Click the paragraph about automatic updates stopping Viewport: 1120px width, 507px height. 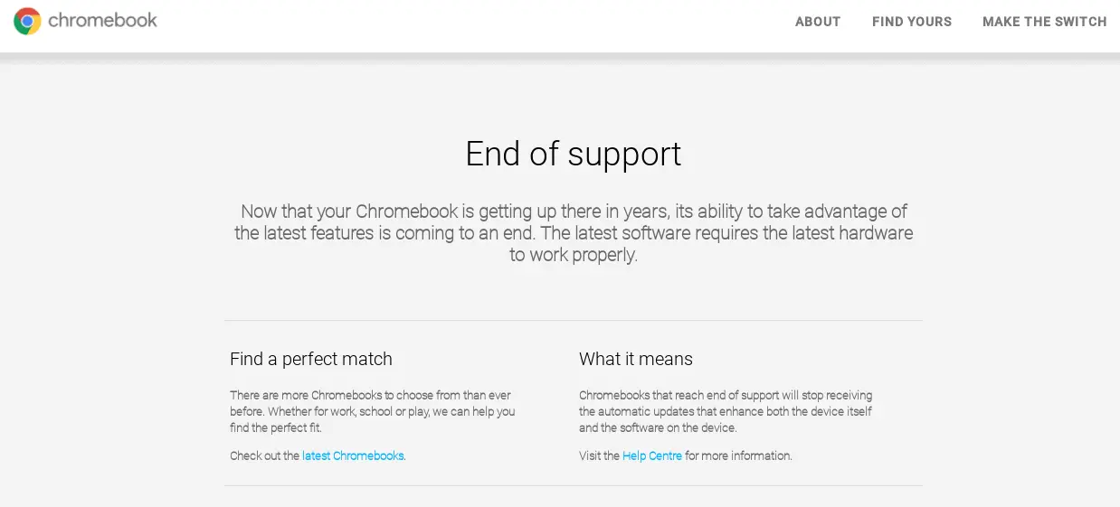pyautogui.click(x=726, y=411)
